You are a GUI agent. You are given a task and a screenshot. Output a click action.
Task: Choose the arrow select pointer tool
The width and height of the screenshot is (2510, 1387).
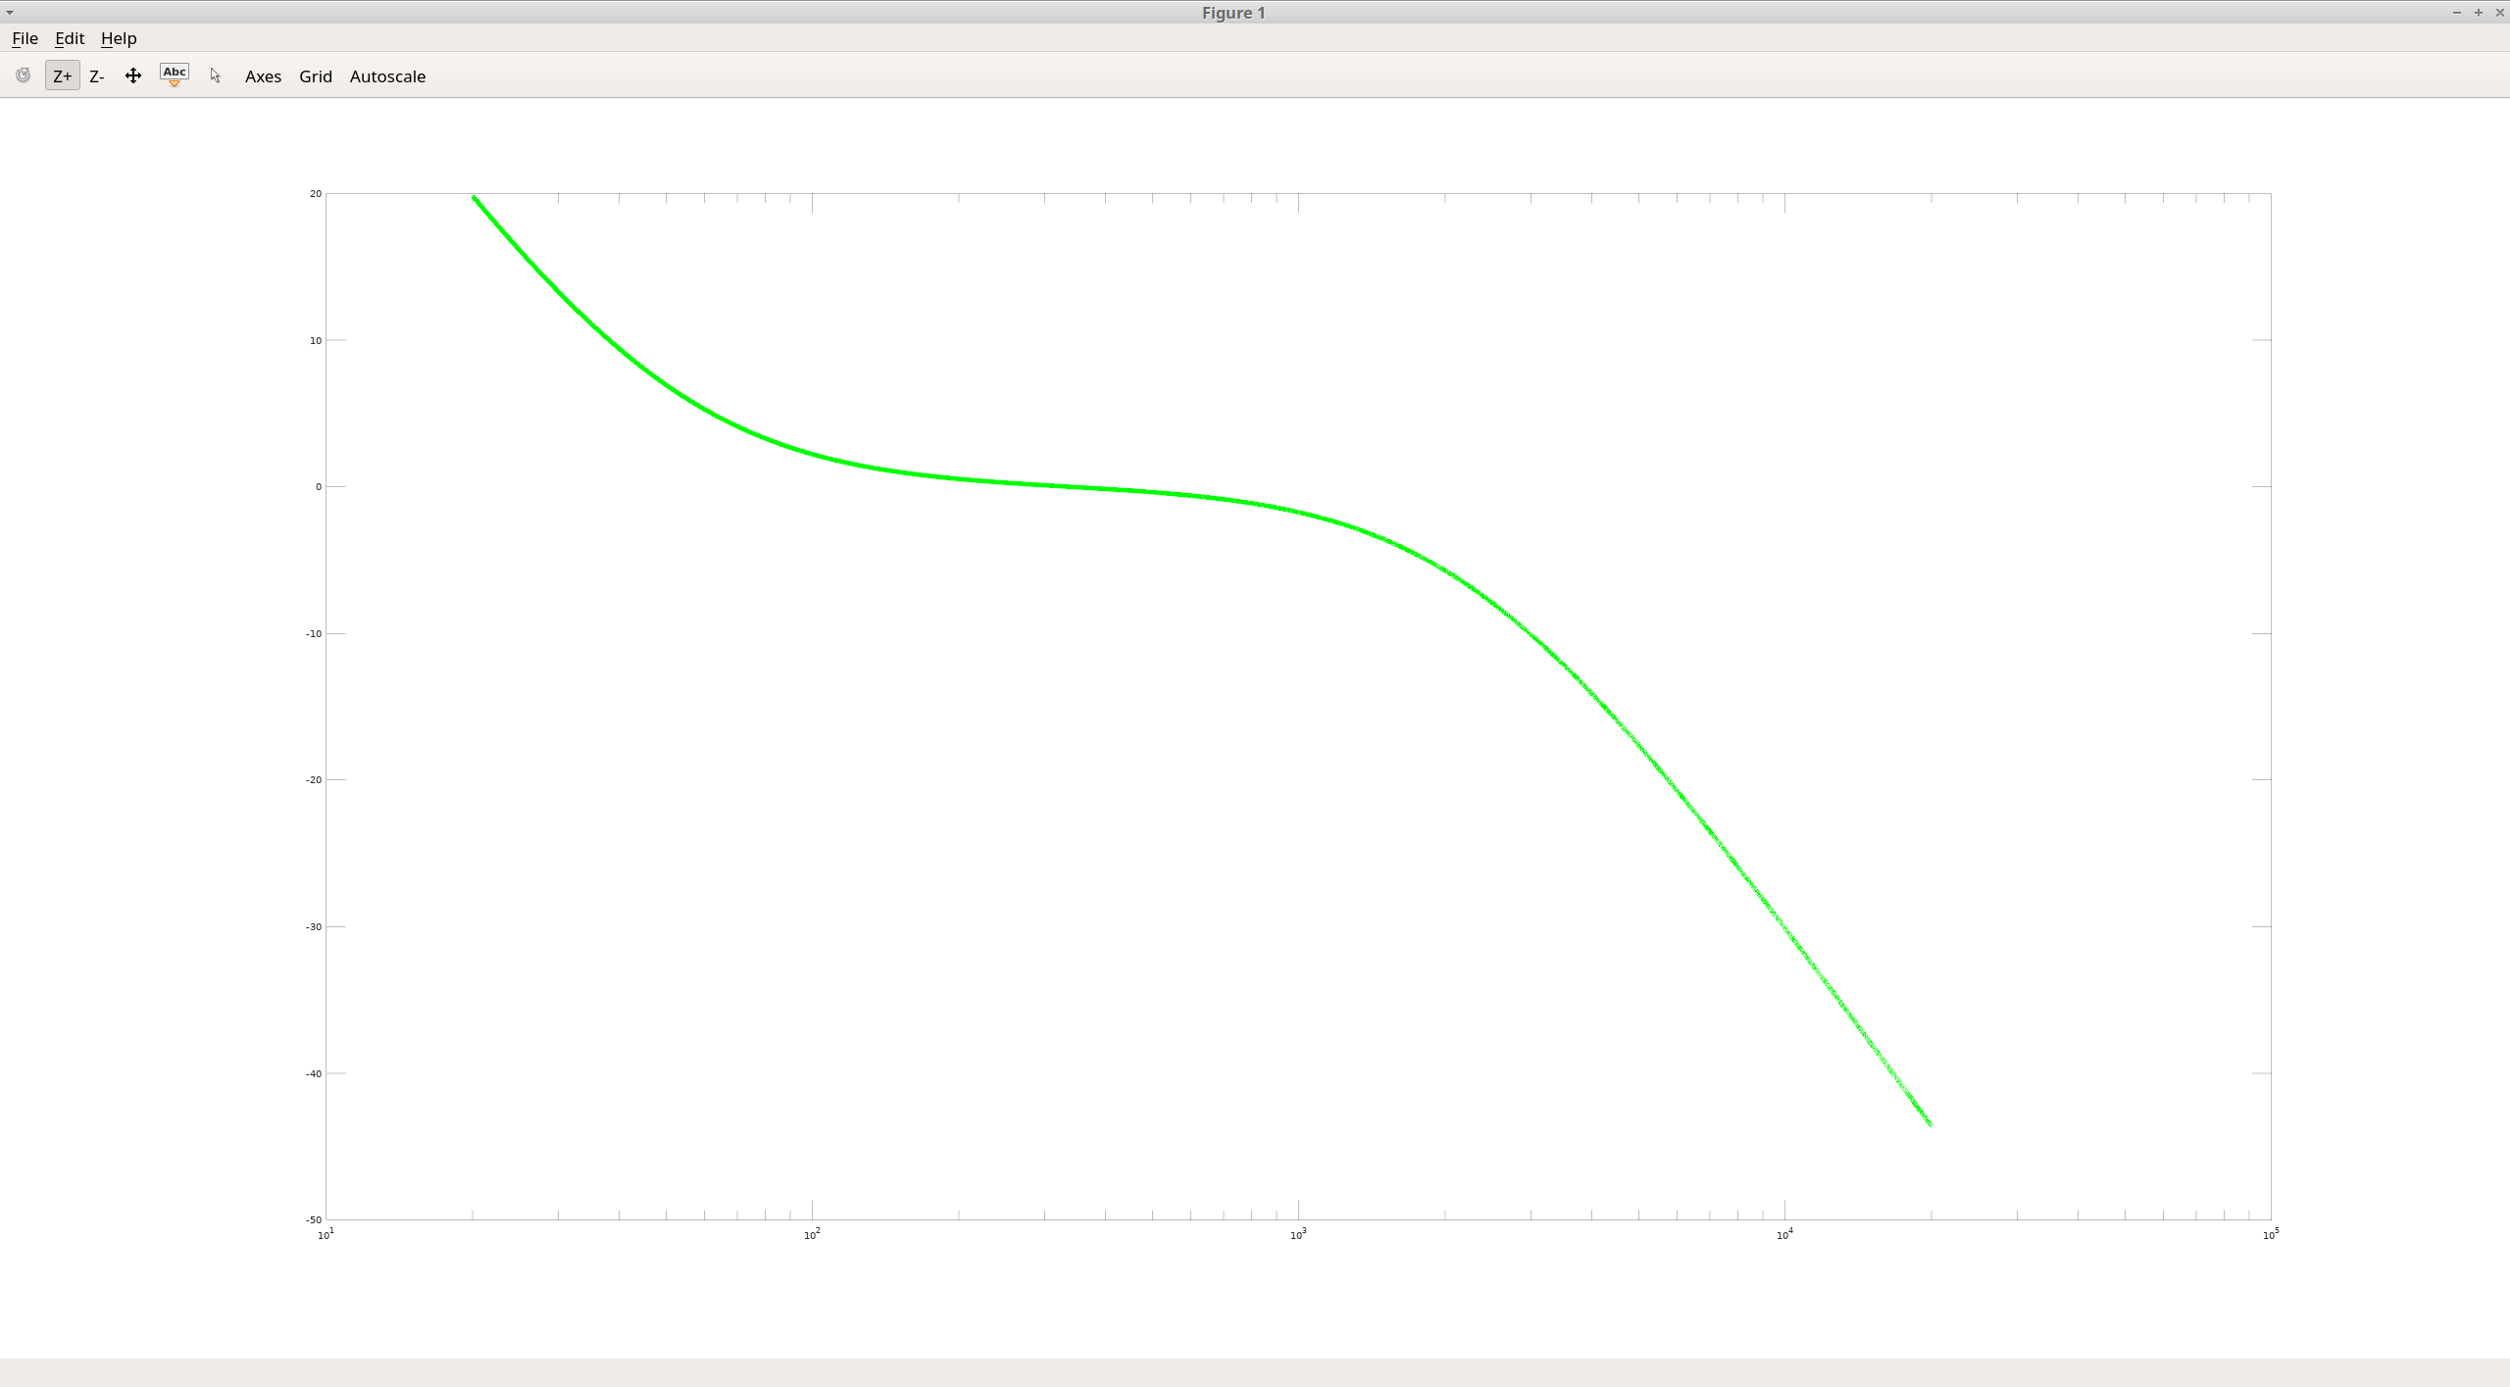pos(216,75)
